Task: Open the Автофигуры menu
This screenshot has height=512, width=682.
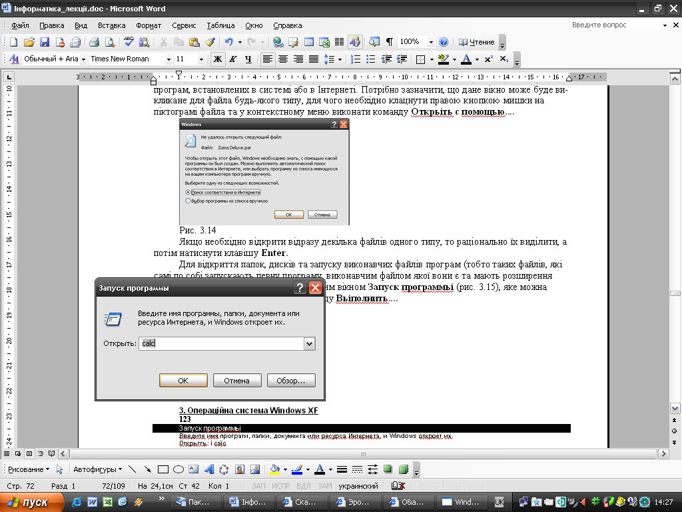Action: tap(97, 469)
